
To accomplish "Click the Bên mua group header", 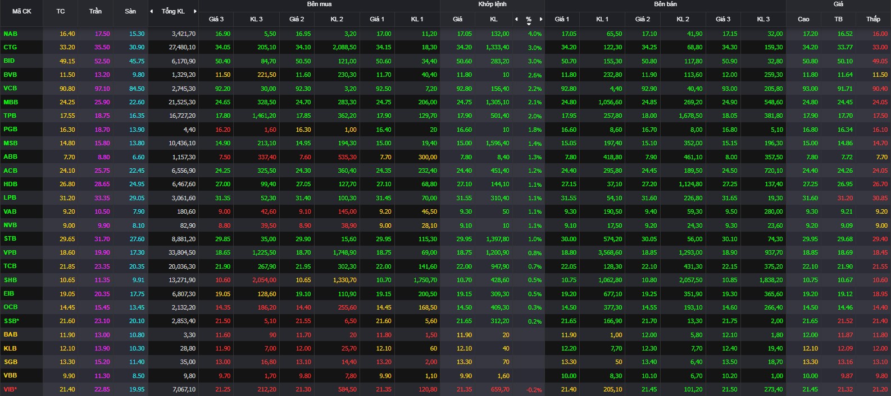I will tap(319, 4).
